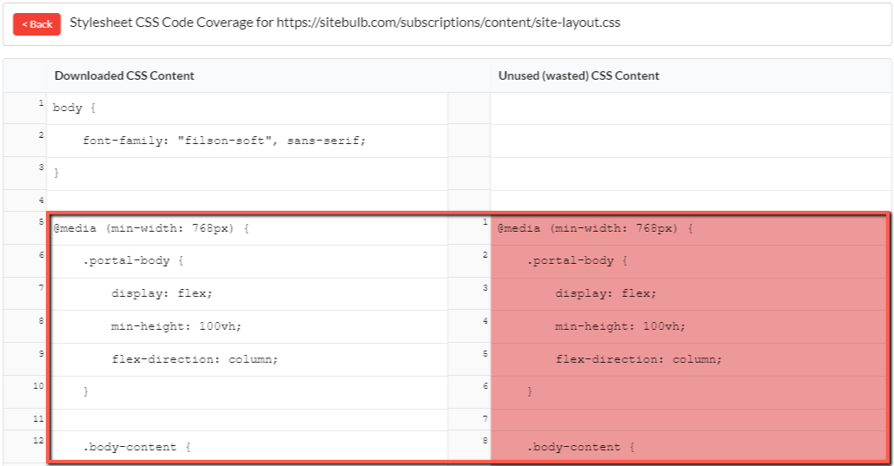This screenshot has width=894, height=466.
Task: Click the closing brace of the body rule
Action: [x=56, y=174]
